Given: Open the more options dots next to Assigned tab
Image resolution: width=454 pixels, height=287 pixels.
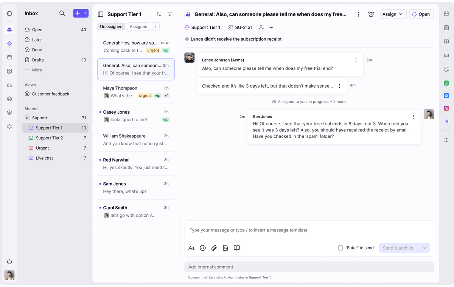Looking at the screenshot, I should click(156, 26).
